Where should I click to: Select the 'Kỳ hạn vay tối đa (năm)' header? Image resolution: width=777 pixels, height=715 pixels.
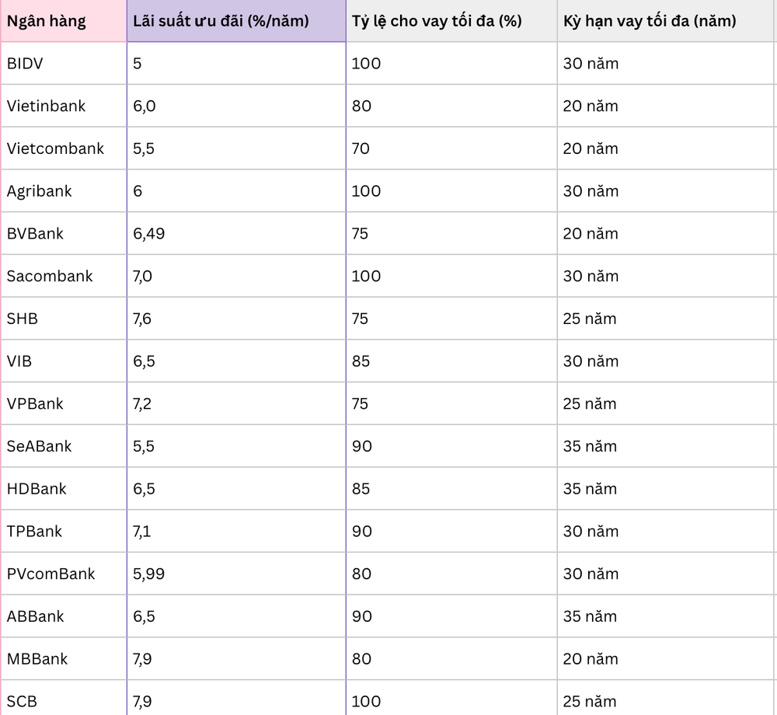(x=650, y=21)
